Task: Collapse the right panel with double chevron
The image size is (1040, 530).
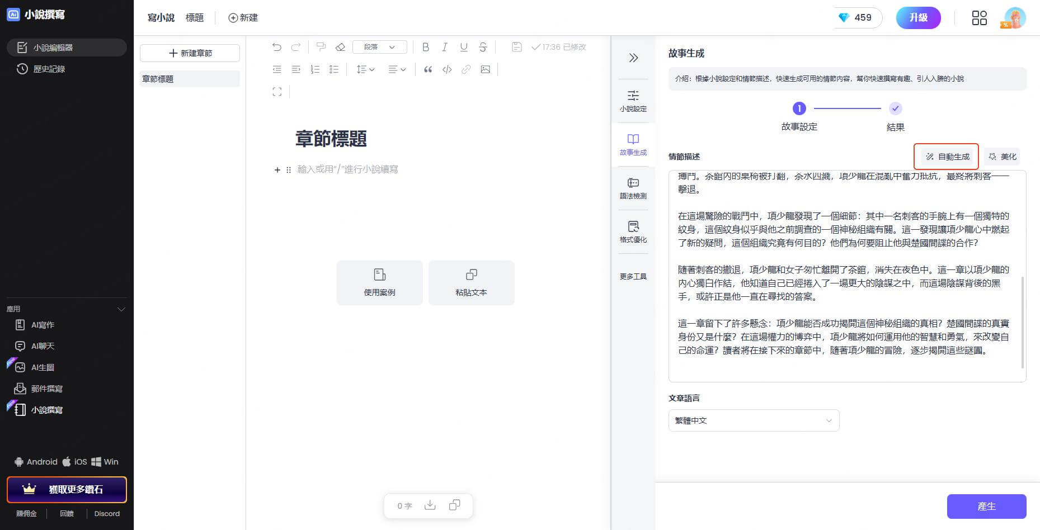Action: tap(633, 58)
